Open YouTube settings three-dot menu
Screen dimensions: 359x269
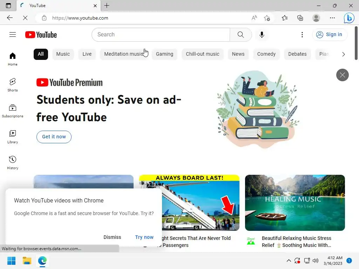(302, 35)
